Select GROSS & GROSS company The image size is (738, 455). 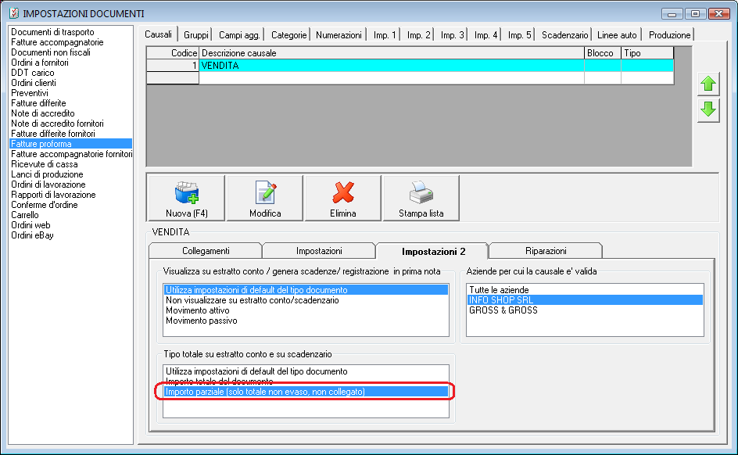click(585, 310)
